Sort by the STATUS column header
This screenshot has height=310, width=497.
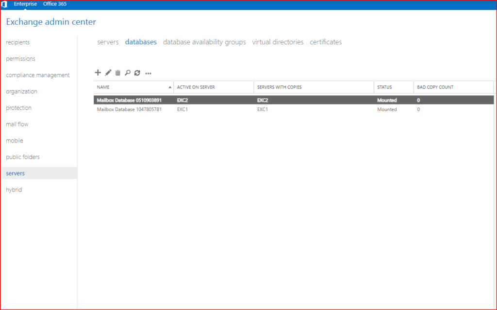(x=384, y=87)
